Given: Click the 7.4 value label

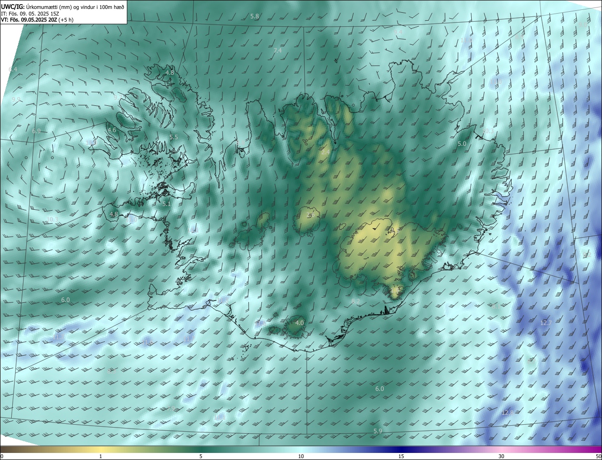Looking at the screenshot, I should click(277, 50).
